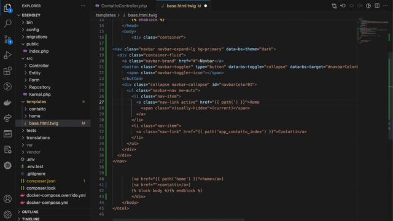Open the Live Share arrow icon
Image resolution: width=393 pixels, height=221 pixels.
tap(7, 118)
